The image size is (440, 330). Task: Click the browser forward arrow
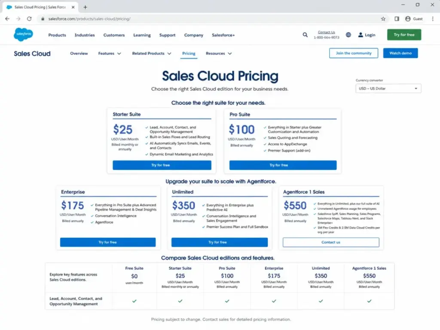tap(18, 19)
